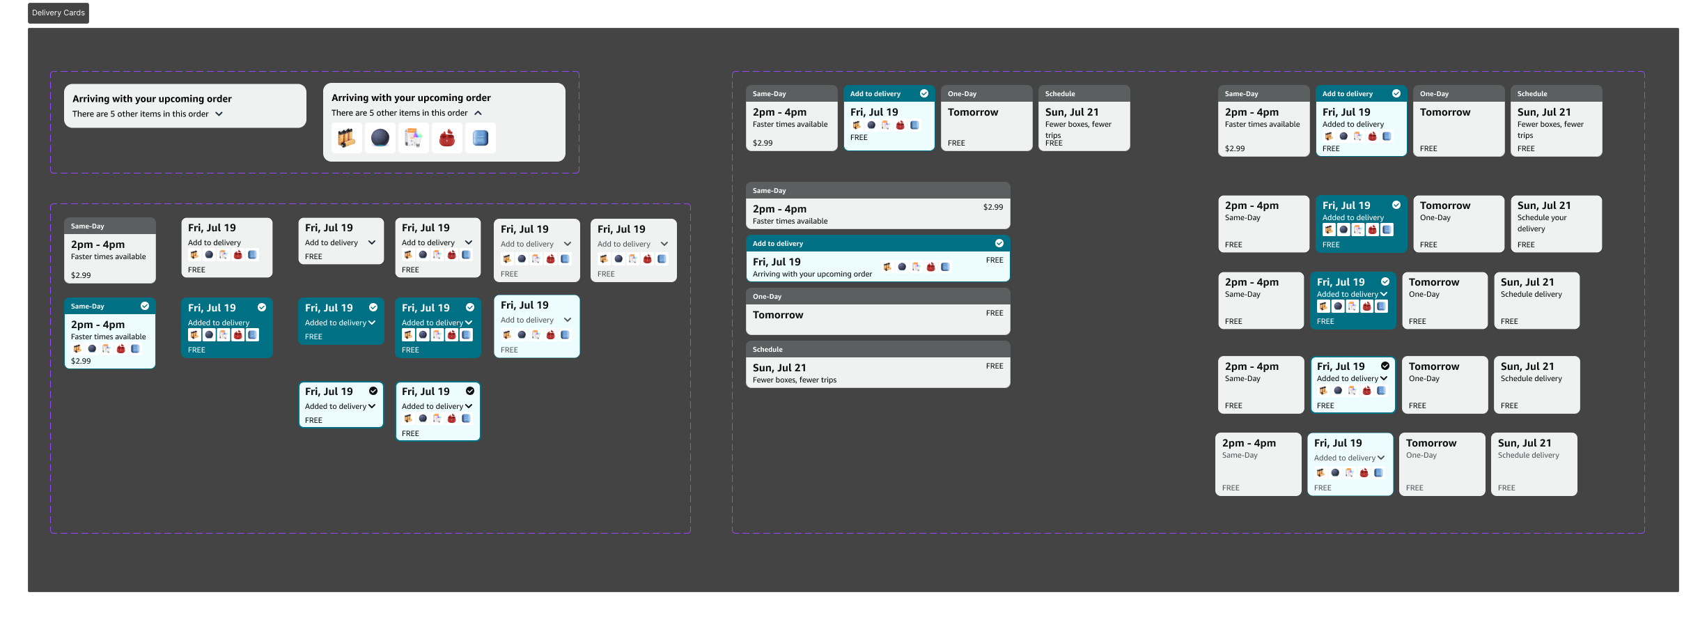Image resolution: width=1707 pixels, height=620 pixels.
Task: Expand the collapsed 'There are 5 other items' chevron
Action: click(219, 114)
